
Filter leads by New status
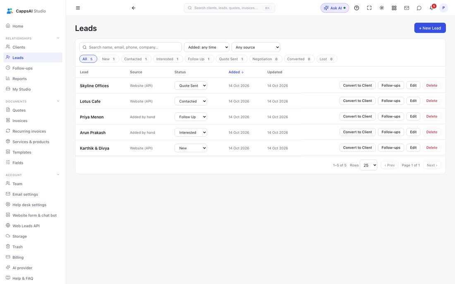click(109, 59)
